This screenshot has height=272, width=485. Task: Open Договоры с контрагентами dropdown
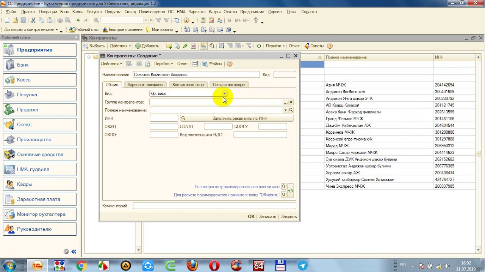[31, 29]
